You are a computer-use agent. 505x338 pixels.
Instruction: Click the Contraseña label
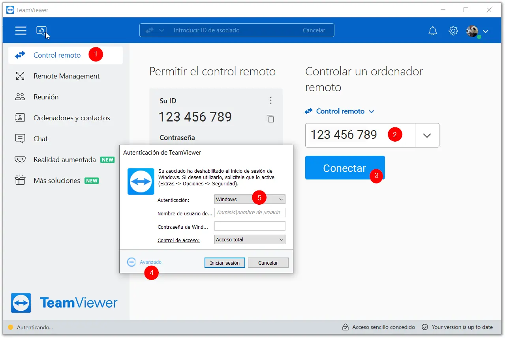177,138
